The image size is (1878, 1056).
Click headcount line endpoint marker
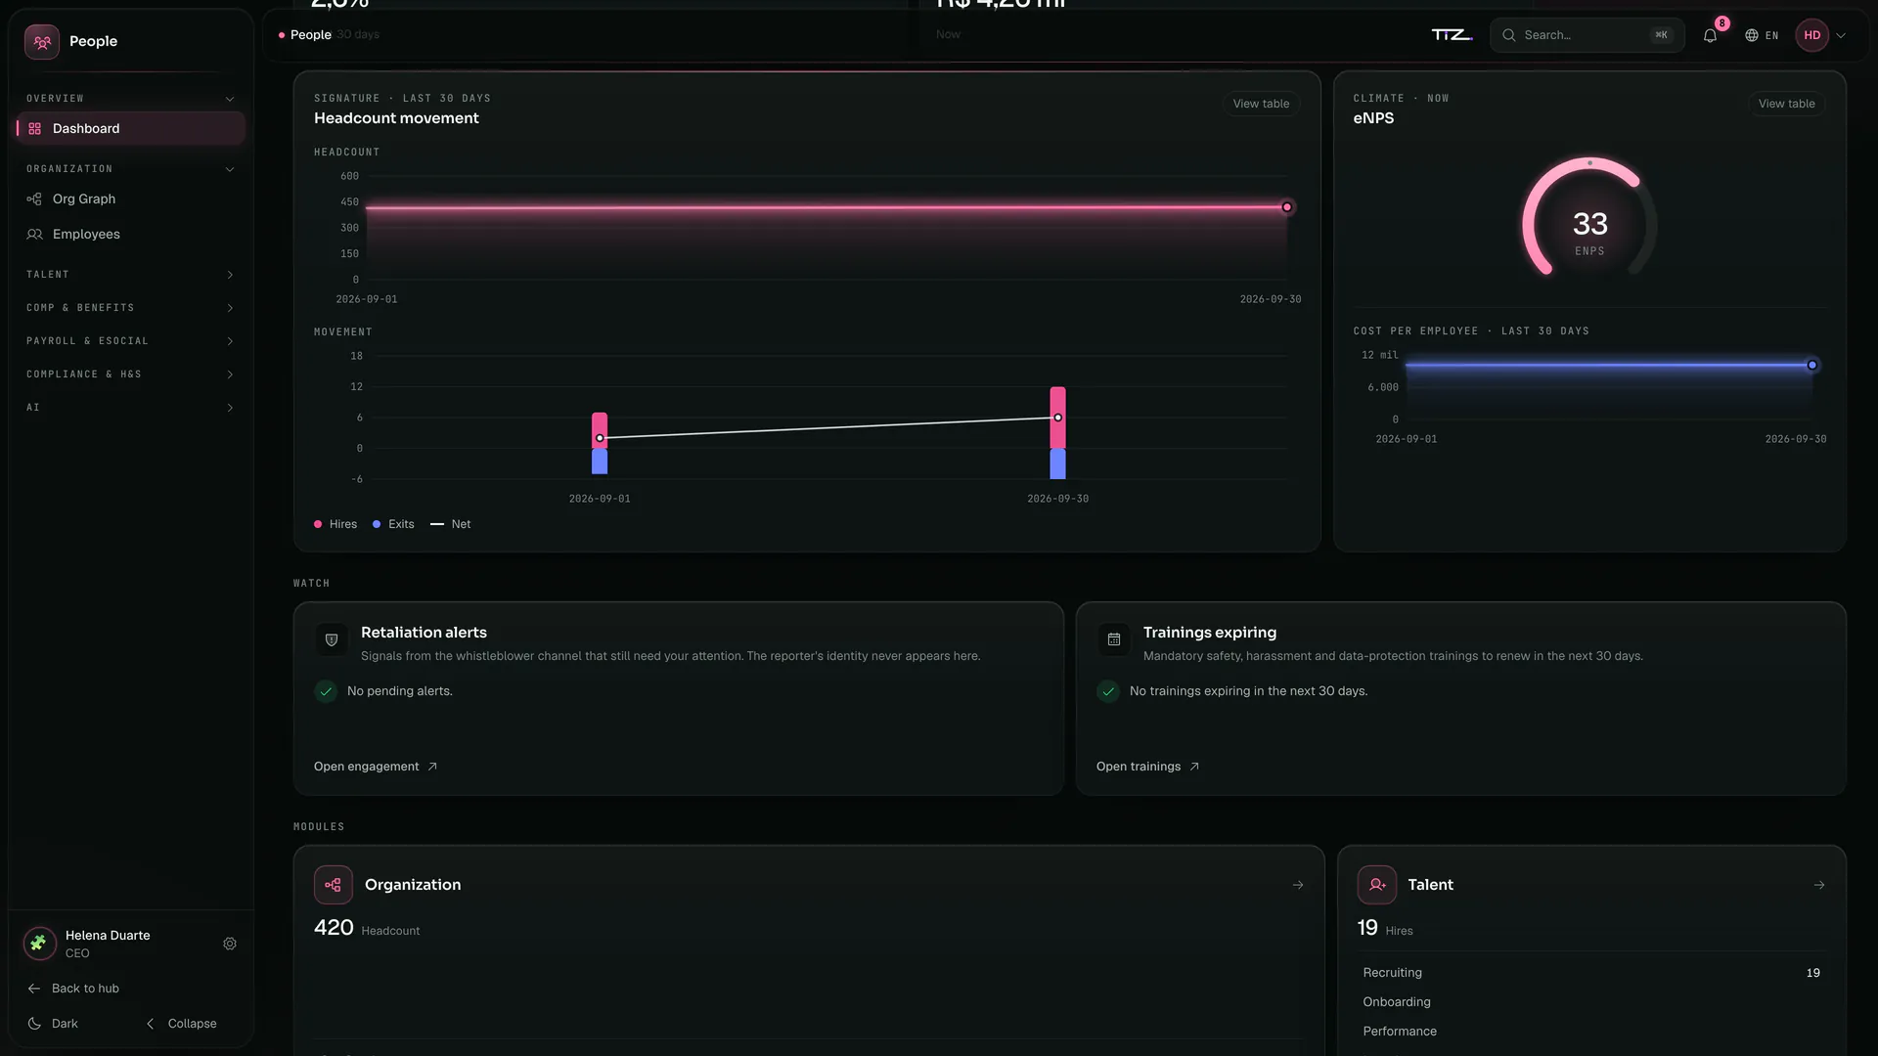(x=1287, y=207)
